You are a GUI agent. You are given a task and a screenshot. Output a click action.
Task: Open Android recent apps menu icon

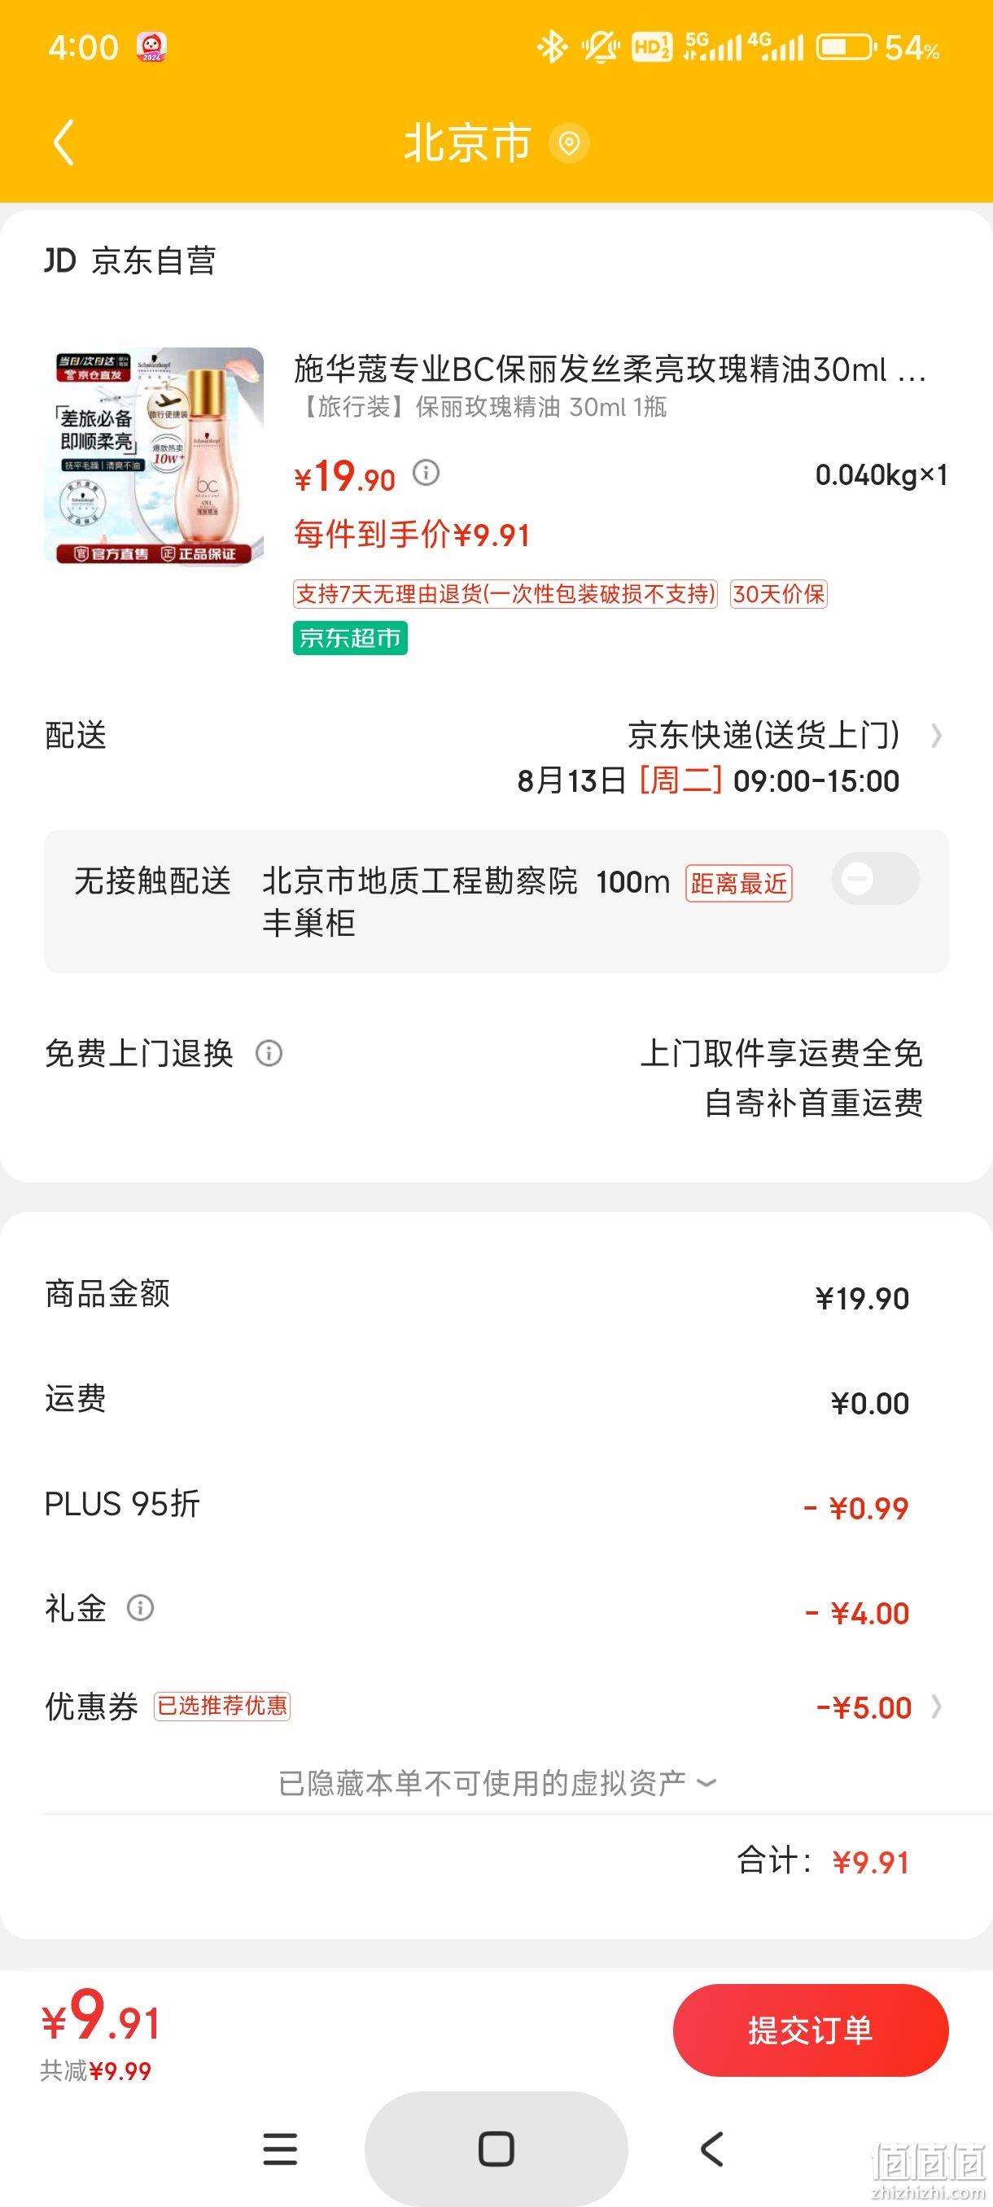click(x=279, y=2148)
